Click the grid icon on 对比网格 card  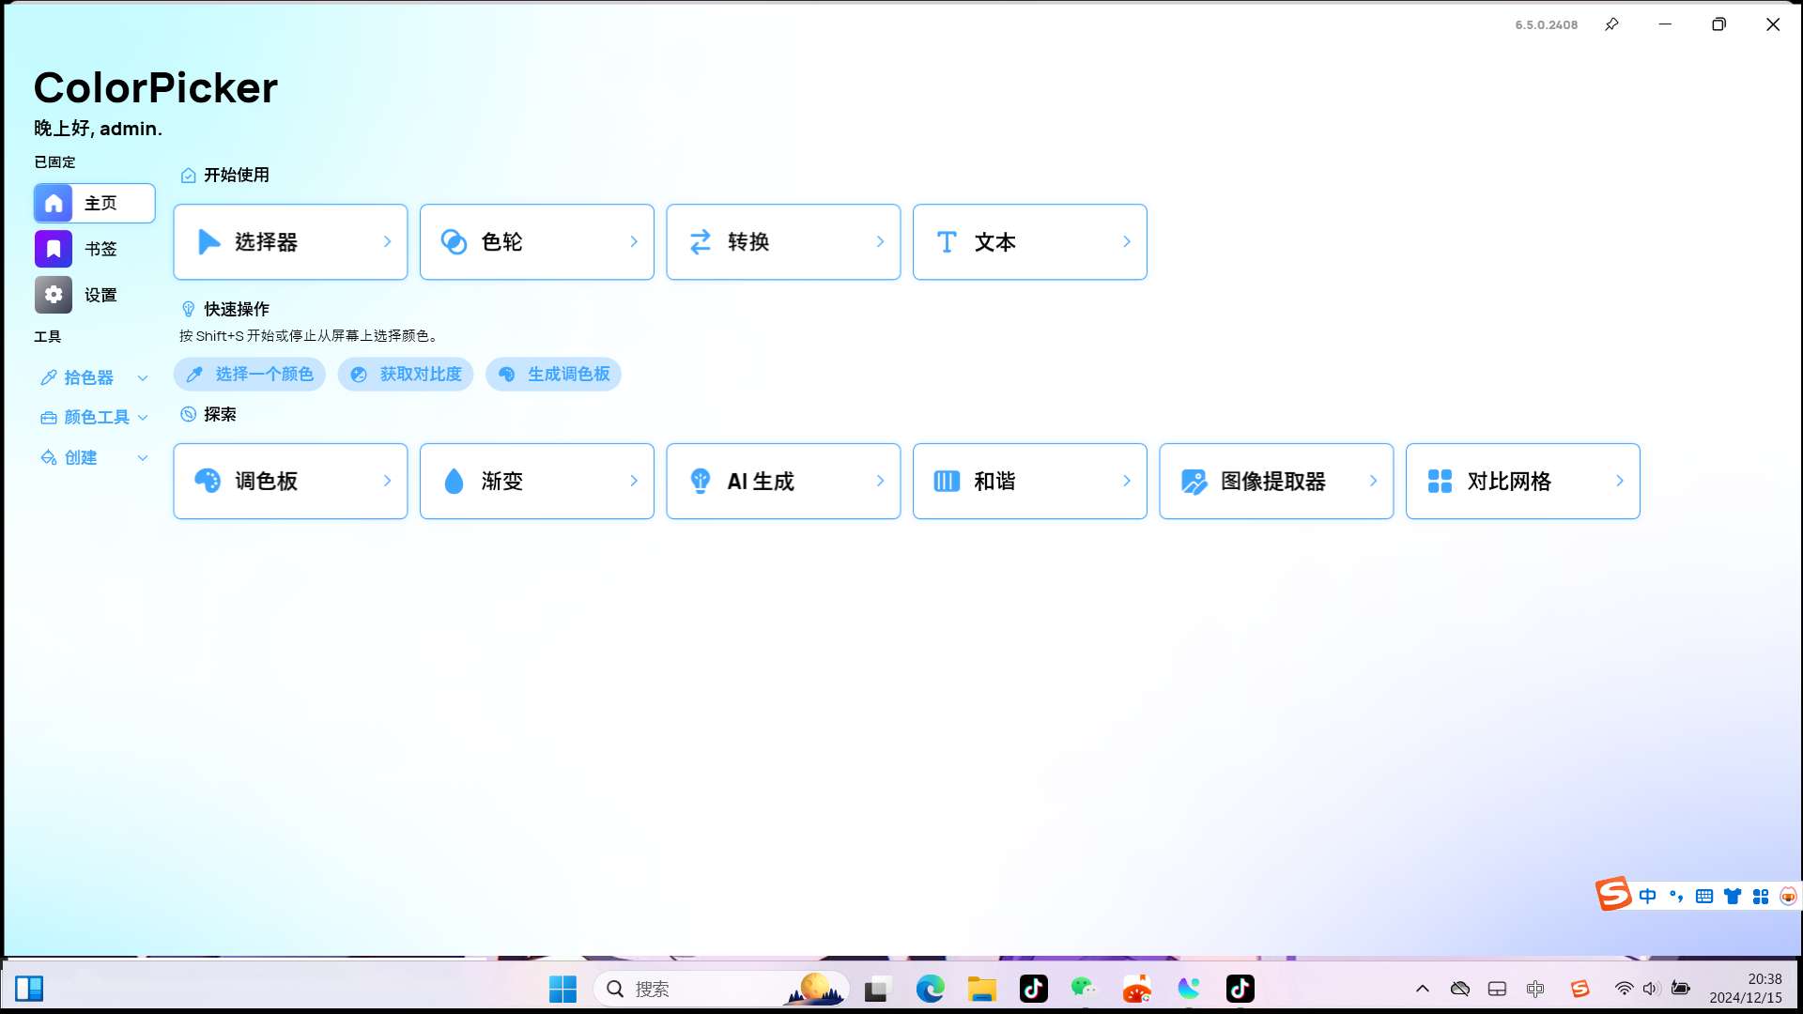click(1440, 482)
